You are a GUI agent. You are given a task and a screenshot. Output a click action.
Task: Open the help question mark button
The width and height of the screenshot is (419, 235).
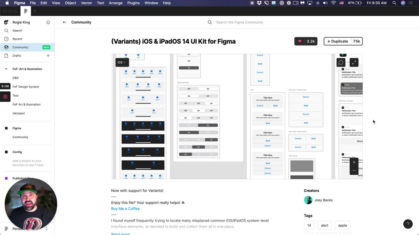pyautogui.click(x=408, y=224)
